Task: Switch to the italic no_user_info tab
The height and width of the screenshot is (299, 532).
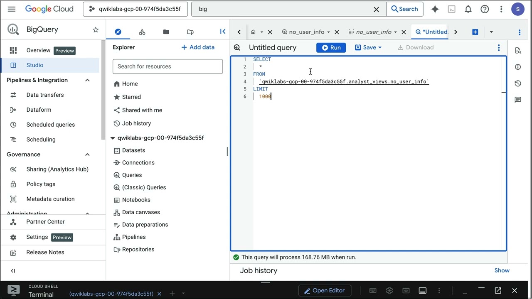Action: click(x=374, y=32)
